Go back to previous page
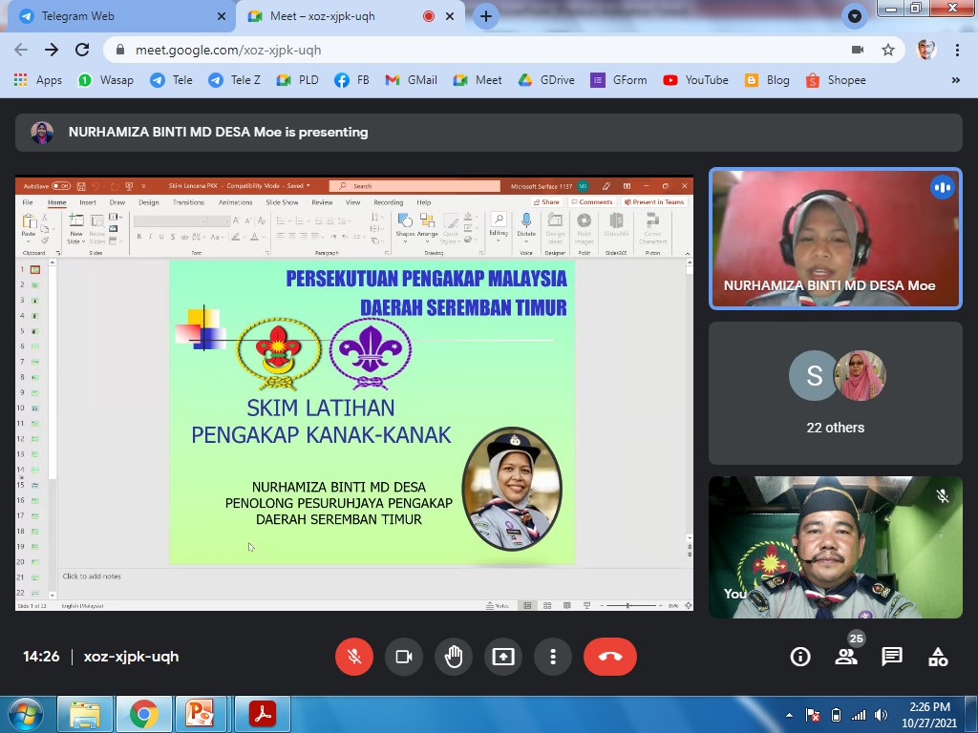The width and height of the screenshot is (978, 733). (21, 50)
